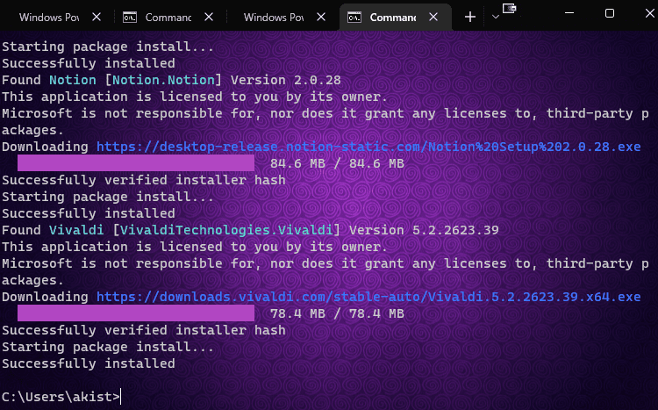This screenshot has height=410, width=658.
Task: Click 'This application is licensed' line under Found Vivaldi
Action: pos(195,247)
